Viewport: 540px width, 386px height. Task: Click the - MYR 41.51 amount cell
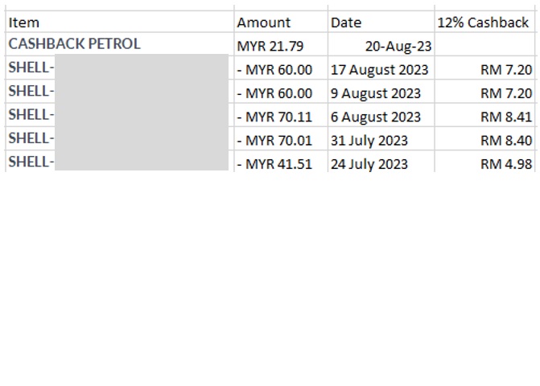(x=281, y=162)
